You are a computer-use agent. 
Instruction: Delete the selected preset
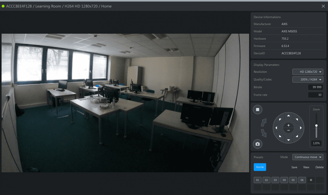point(319,167)
